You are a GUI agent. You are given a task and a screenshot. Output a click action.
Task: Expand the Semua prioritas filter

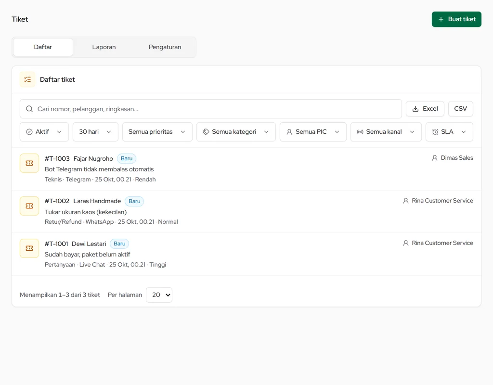pos(157,132)
